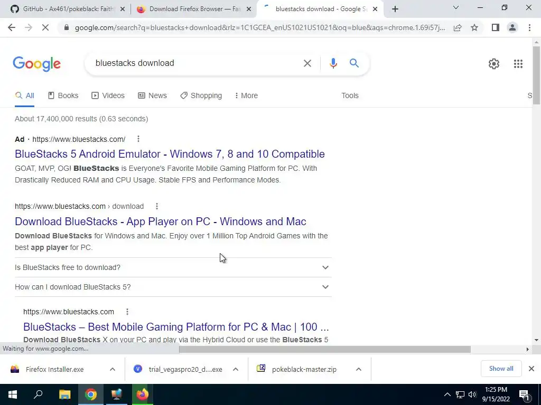
Task: Open search Tools
Action: click(350, 95)
